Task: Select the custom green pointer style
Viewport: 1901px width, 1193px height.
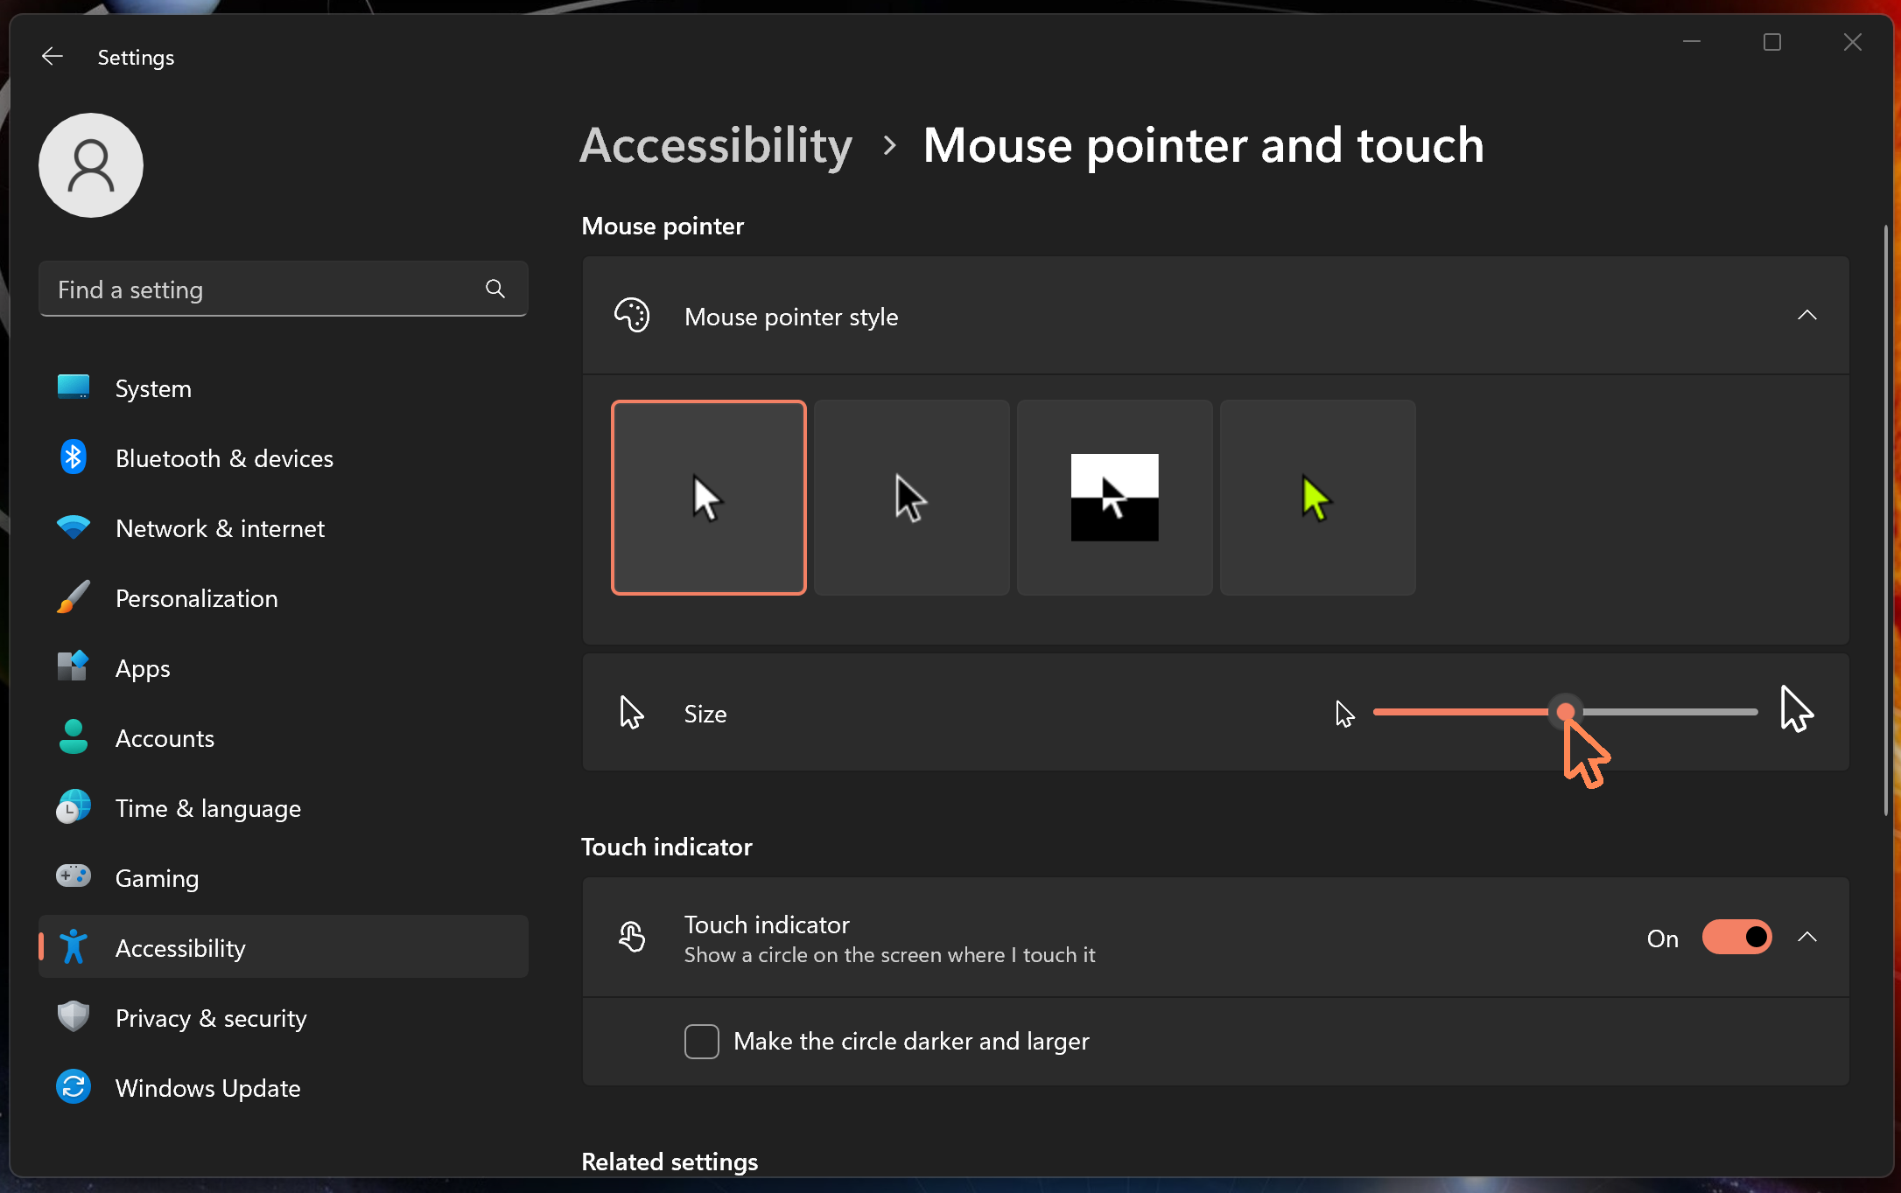Action: [x=1316, y=497]
